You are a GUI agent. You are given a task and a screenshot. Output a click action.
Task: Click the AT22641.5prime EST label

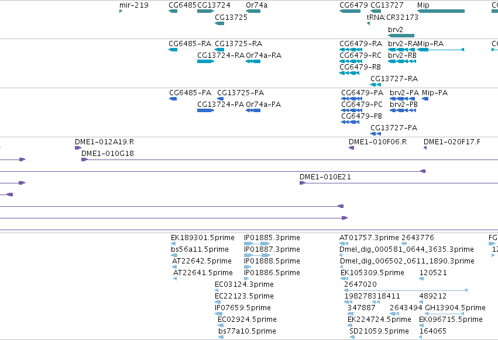pos(203,273)
